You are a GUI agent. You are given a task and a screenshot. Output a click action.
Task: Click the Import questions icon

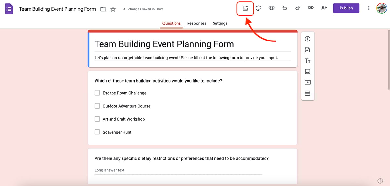[x=307, y=50]
